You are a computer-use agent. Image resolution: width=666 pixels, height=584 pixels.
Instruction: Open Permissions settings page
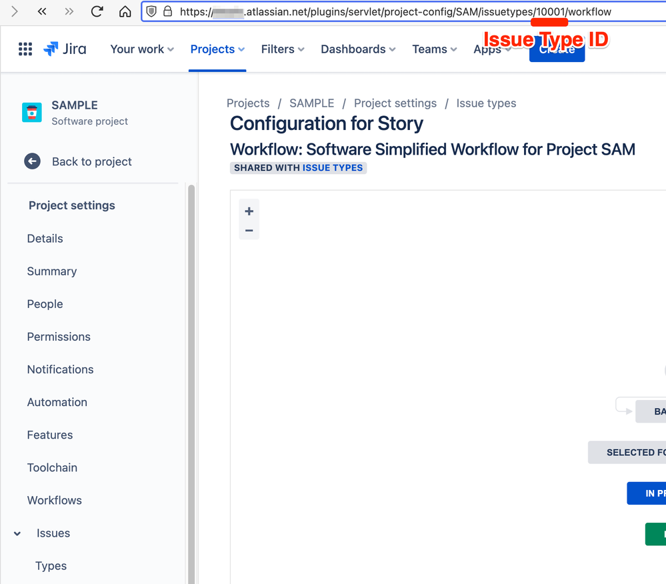(x=59, y=337)
